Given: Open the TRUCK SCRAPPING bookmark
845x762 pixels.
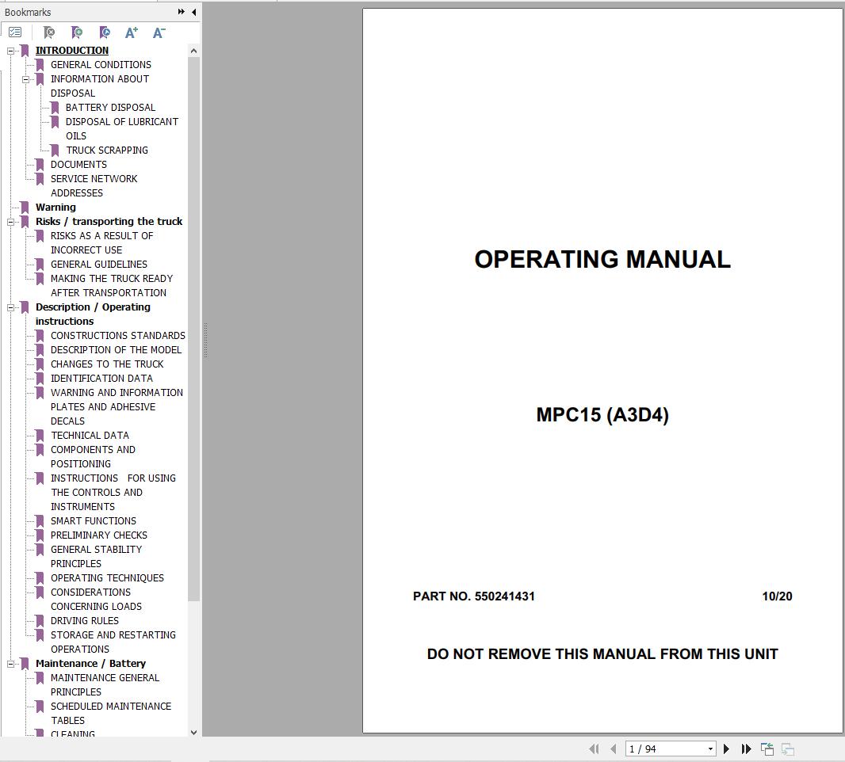Looking at the screenshot, I should click(x=107, y=150).
